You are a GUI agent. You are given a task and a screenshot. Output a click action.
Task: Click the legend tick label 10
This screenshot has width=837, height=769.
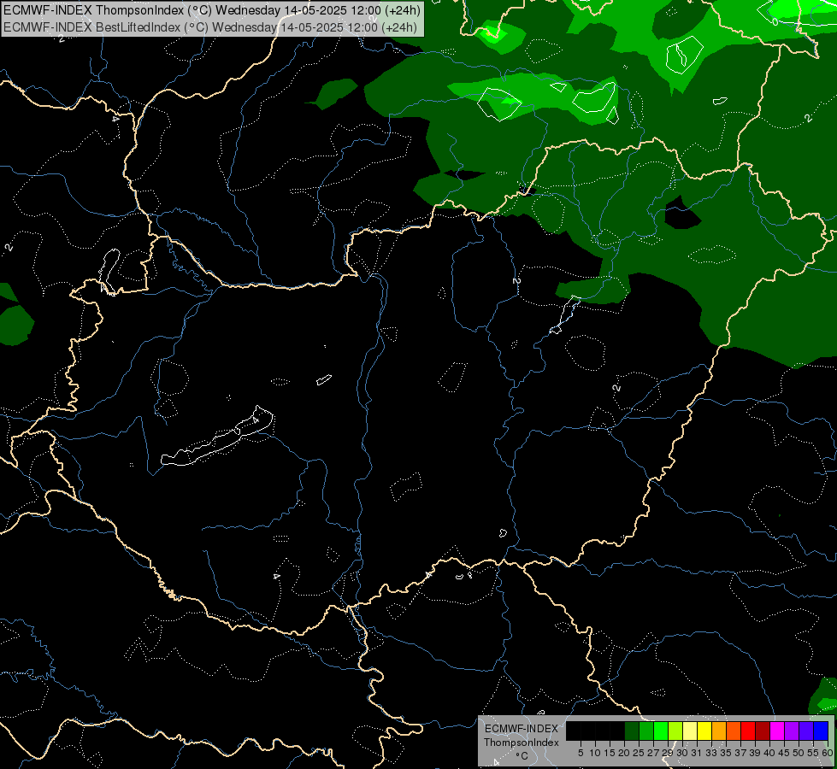pos(595,753)
